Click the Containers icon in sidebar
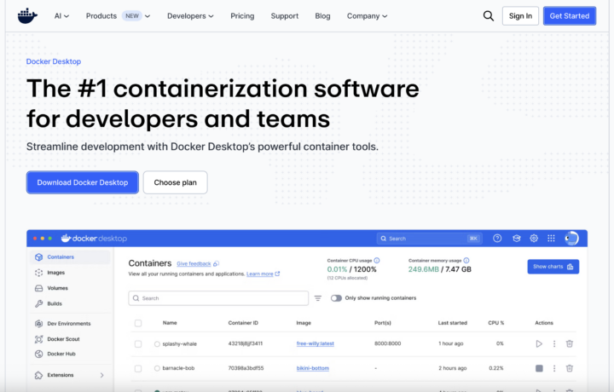The height and width of the screenshot is (392, 614). pos(38,257)
